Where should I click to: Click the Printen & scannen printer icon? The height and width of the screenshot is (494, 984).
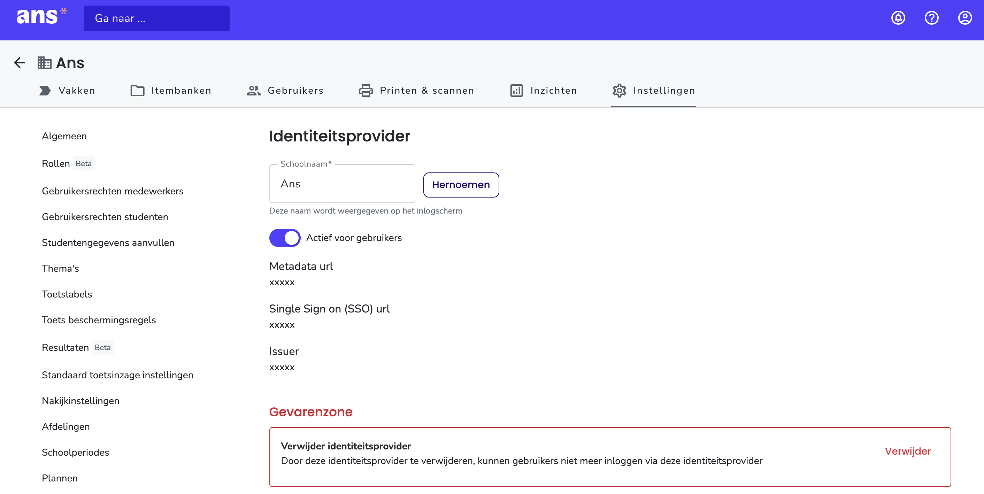(x=366, y=91)
